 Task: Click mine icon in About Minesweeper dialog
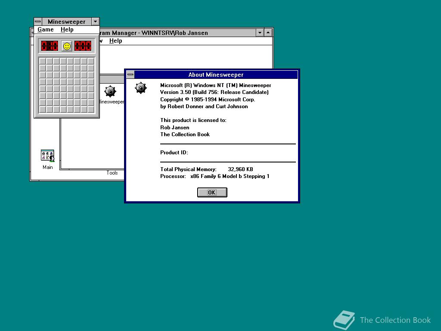tap(141, 88)
